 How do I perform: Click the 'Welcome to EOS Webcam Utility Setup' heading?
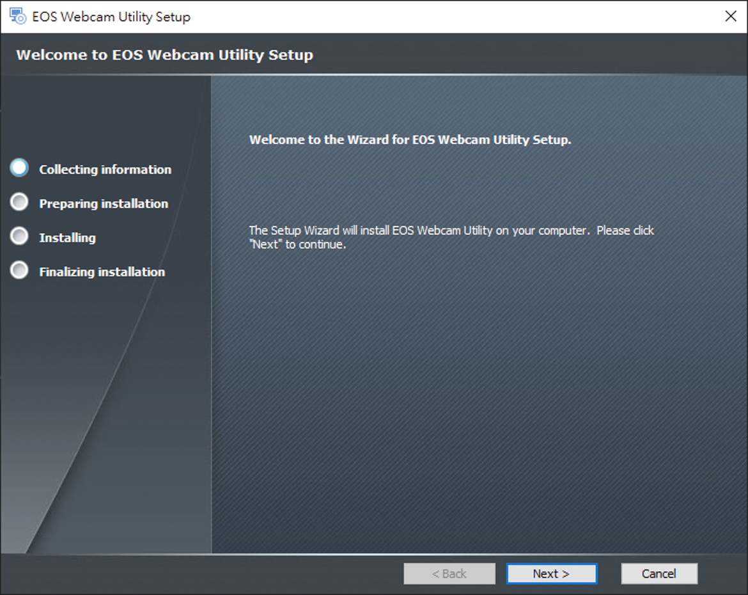[164, 55]
